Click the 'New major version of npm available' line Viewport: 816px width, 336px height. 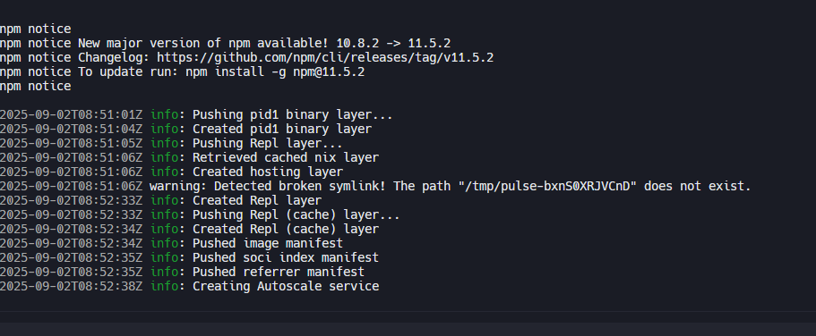click(226, 43)
